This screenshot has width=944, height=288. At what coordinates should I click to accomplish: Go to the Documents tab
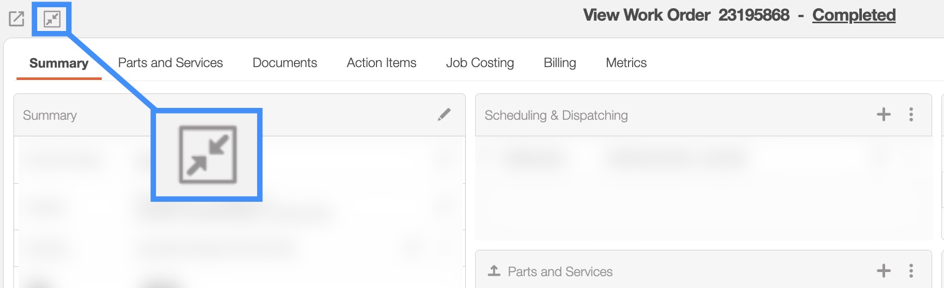(x=285, y=63)
